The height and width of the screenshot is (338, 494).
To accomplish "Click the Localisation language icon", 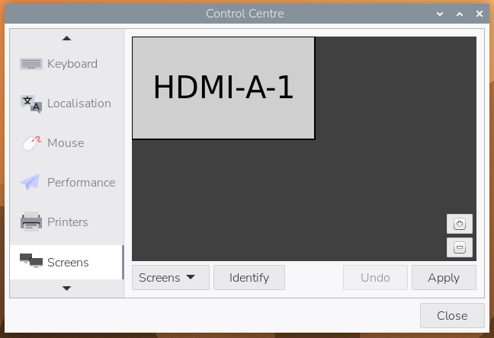I will (31, 104).
